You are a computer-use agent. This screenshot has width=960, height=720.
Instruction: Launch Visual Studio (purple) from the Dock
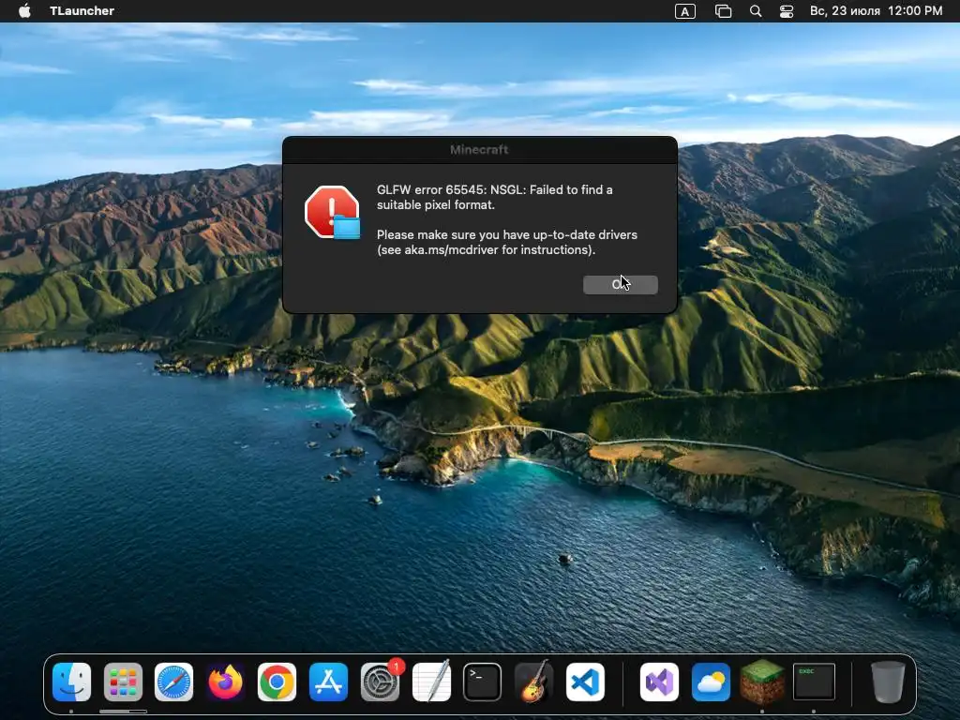coord(659,682)
